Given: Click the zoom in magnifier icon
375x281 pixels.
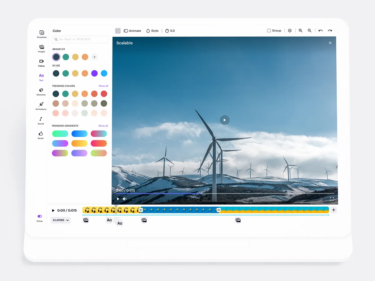Looking at the screenshot, I should tap(300, 30).
